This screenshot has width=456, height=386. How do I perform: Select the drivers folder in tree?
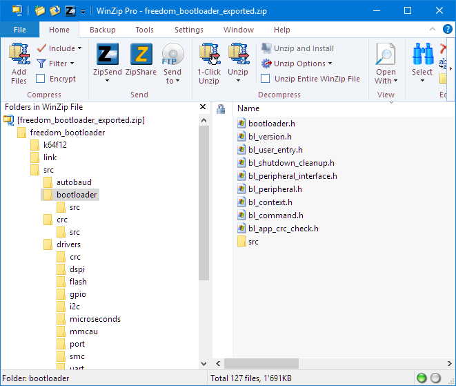click(x=68, y=244)
